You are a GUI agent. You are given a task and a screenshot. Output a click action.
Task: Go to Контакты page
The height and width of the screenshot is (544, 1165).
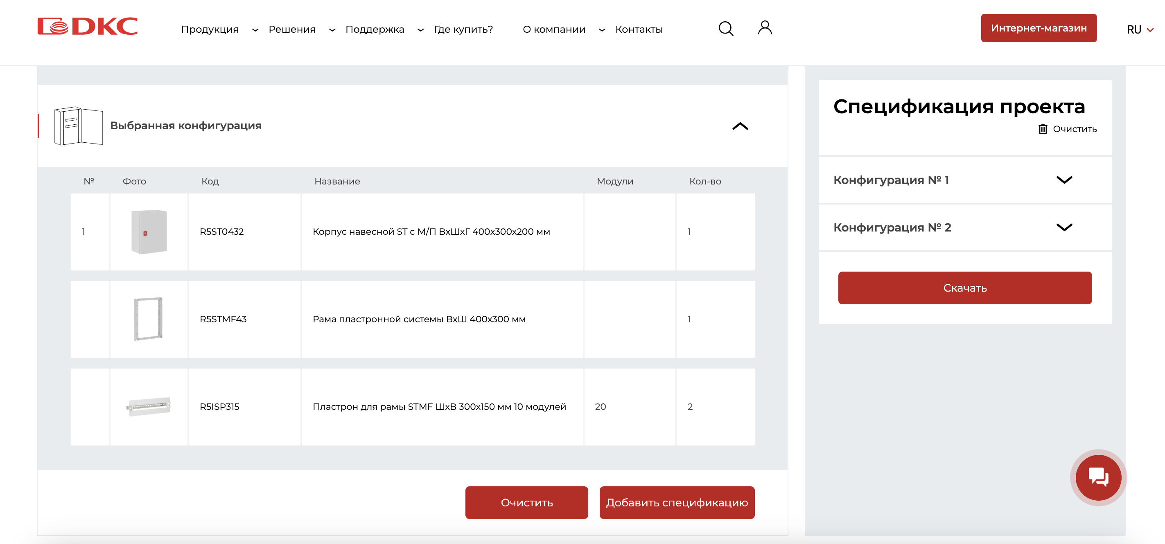pos(639,29)
